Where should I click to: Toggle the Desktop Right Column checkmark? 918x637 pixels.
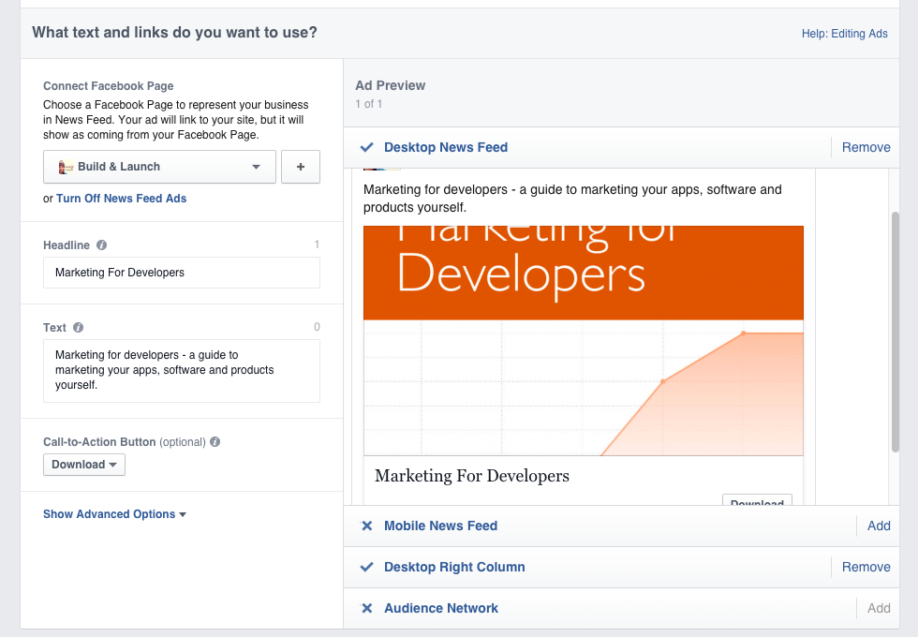coord(366,567)
